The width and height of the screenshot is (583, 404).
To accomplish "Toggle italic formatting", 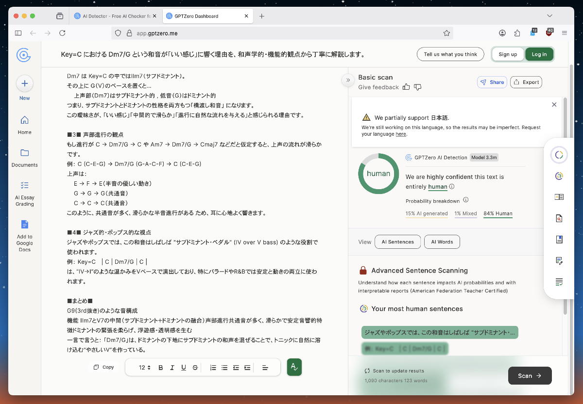I will [172, 368].
